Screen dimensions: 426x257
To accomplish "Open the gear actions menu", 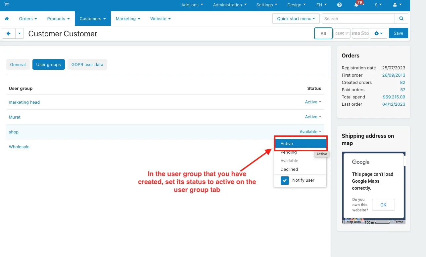I will click(x=378, y=33).
